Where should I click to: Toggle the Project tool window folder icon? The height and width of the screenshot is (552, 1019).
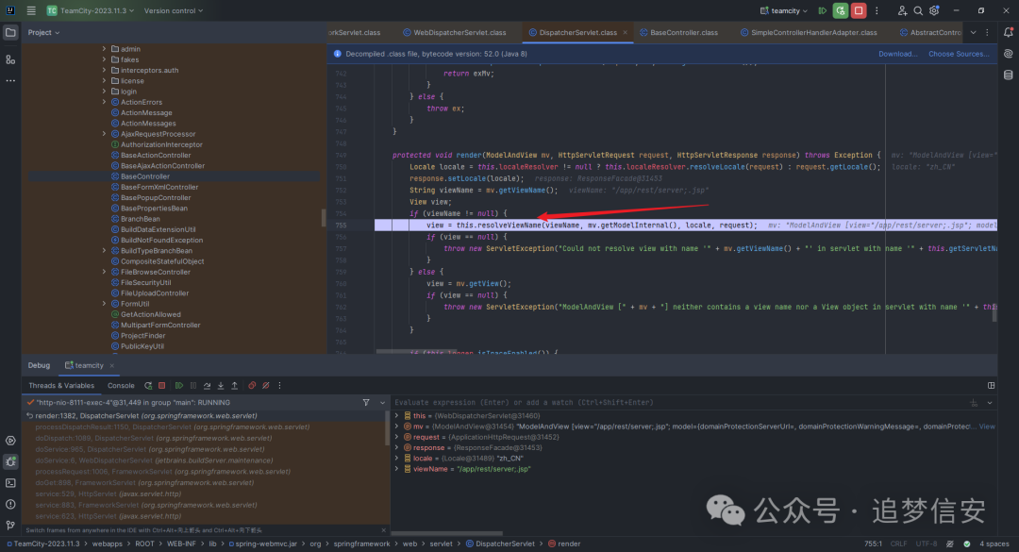pos(10,32)
